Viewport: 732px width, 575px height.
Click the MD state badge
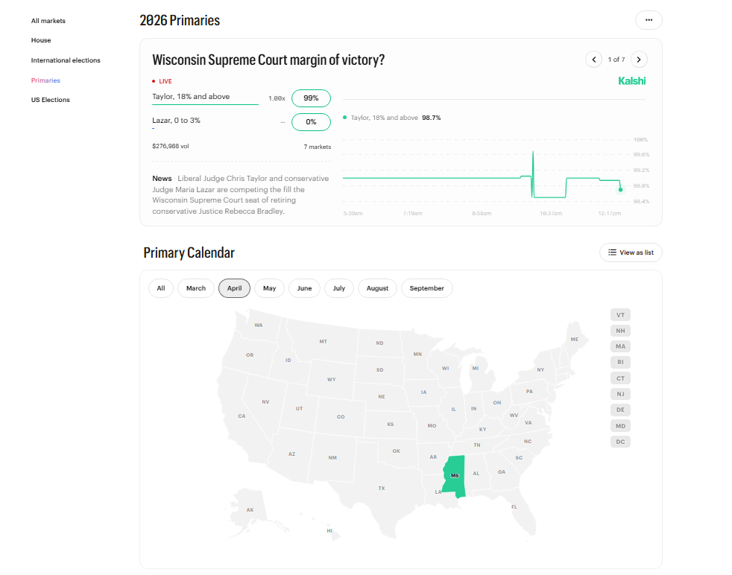click(x=620, y=425)
